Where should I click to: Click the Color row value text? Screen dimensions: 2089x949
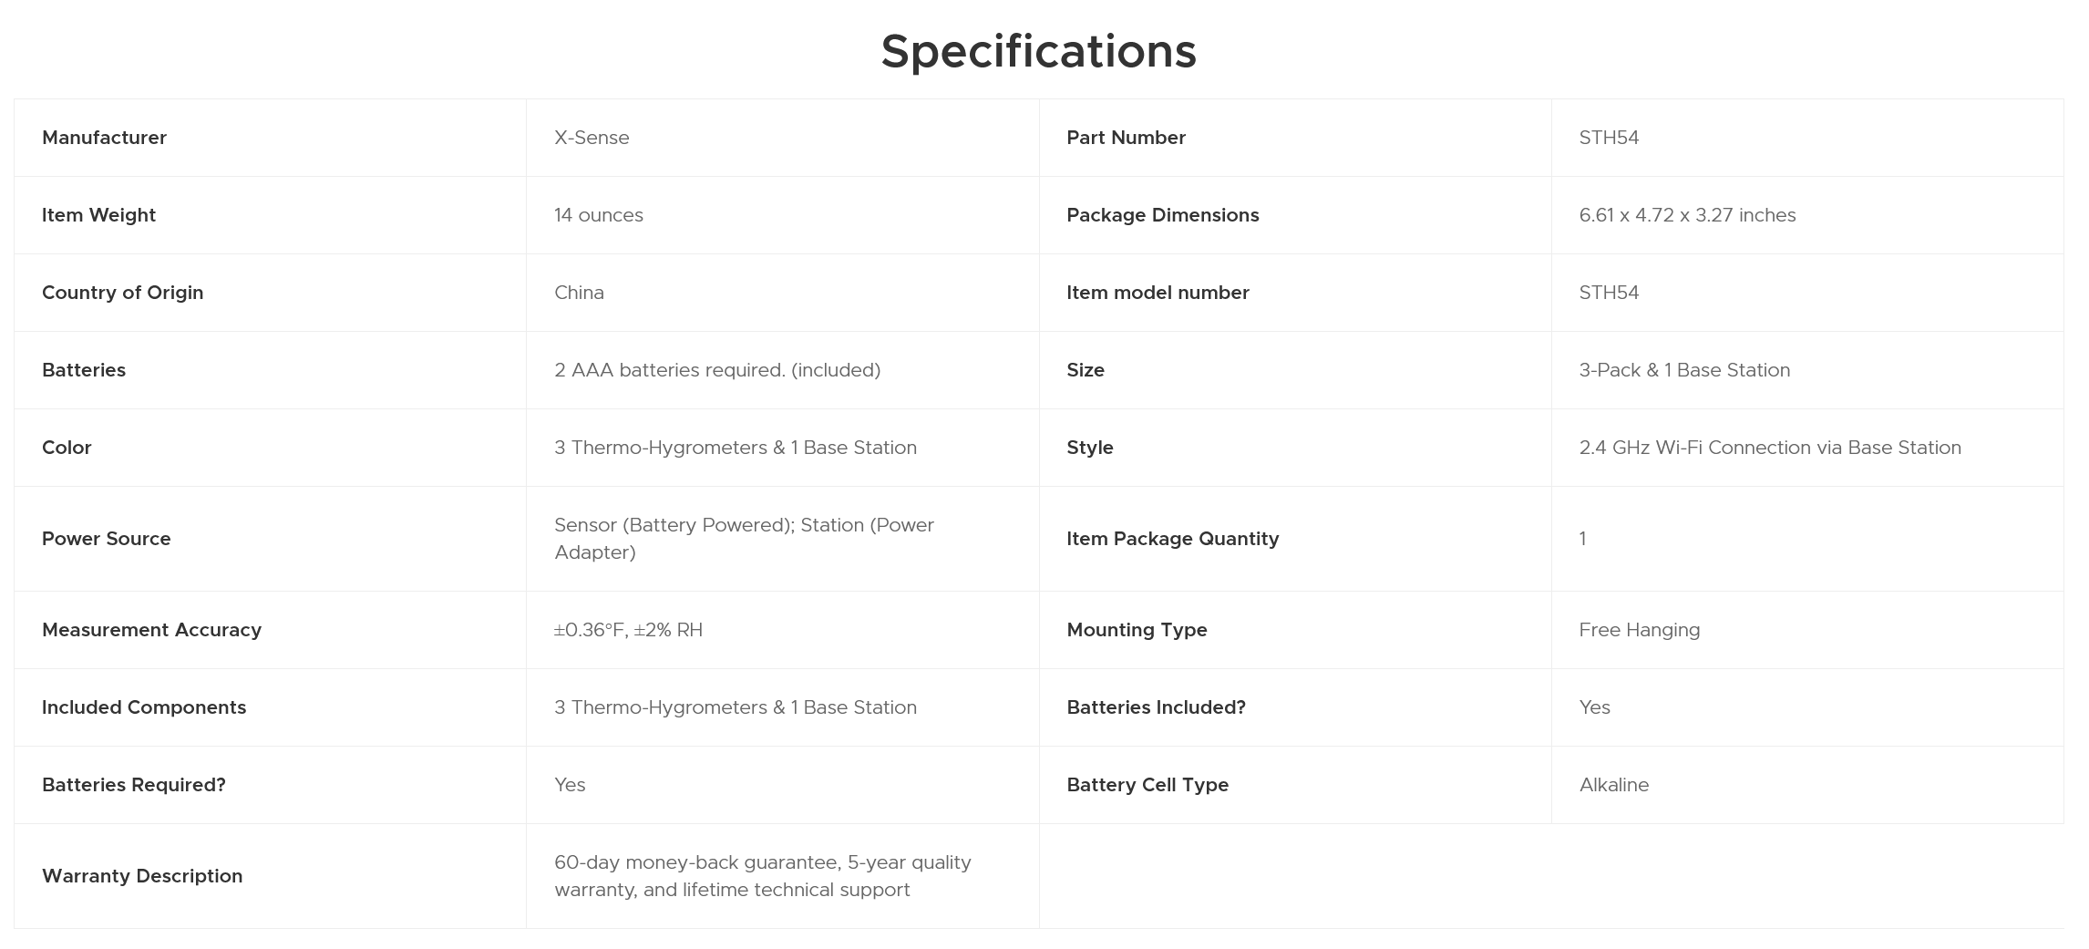coord(736,448)
